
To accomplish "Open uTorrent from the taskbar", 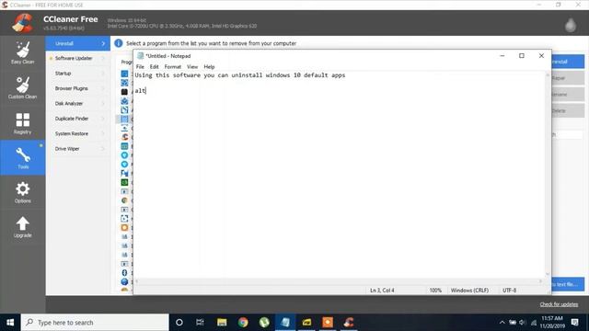I will (264, 323).
